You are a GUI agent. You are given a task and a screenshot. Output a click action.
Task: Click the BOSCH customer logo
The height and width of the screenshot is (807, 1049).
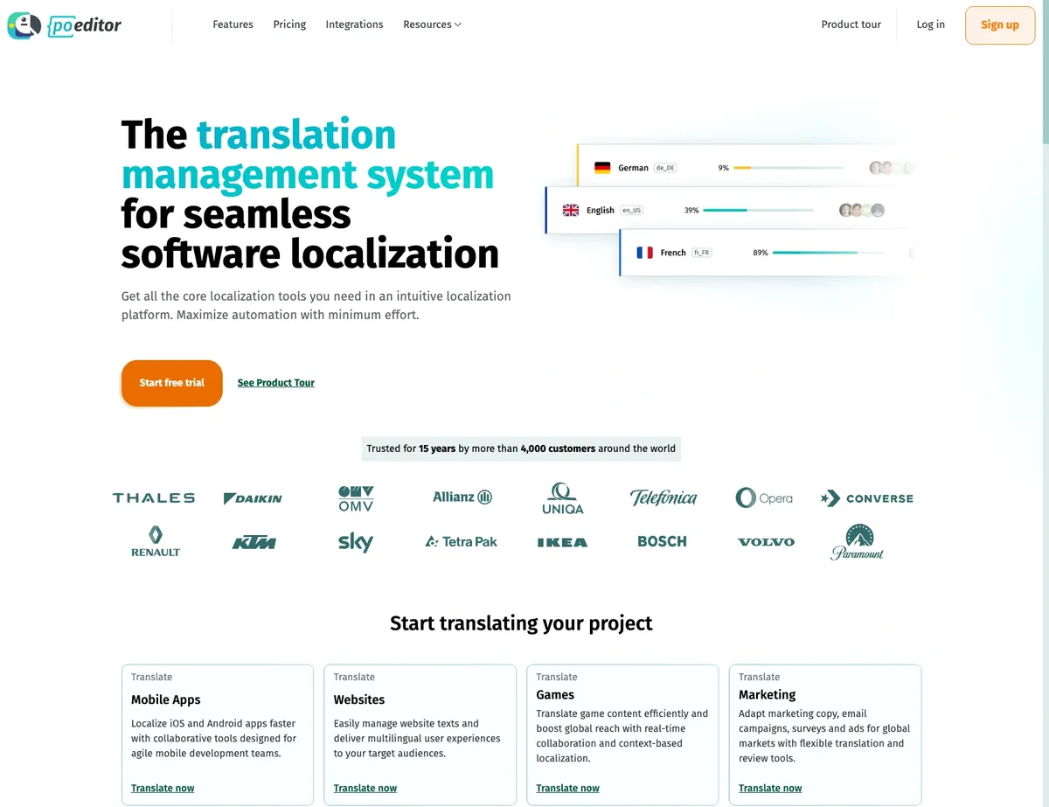click(663, 541)
